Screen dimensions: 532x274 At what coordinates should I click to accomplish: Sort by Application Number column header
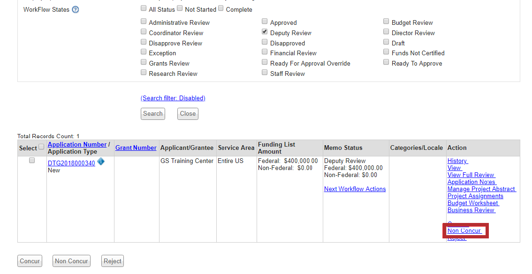77,144
